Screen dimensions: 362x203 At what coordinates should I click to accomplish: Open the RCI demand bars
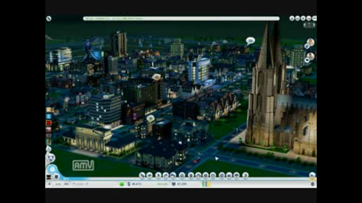pos(206,184)
